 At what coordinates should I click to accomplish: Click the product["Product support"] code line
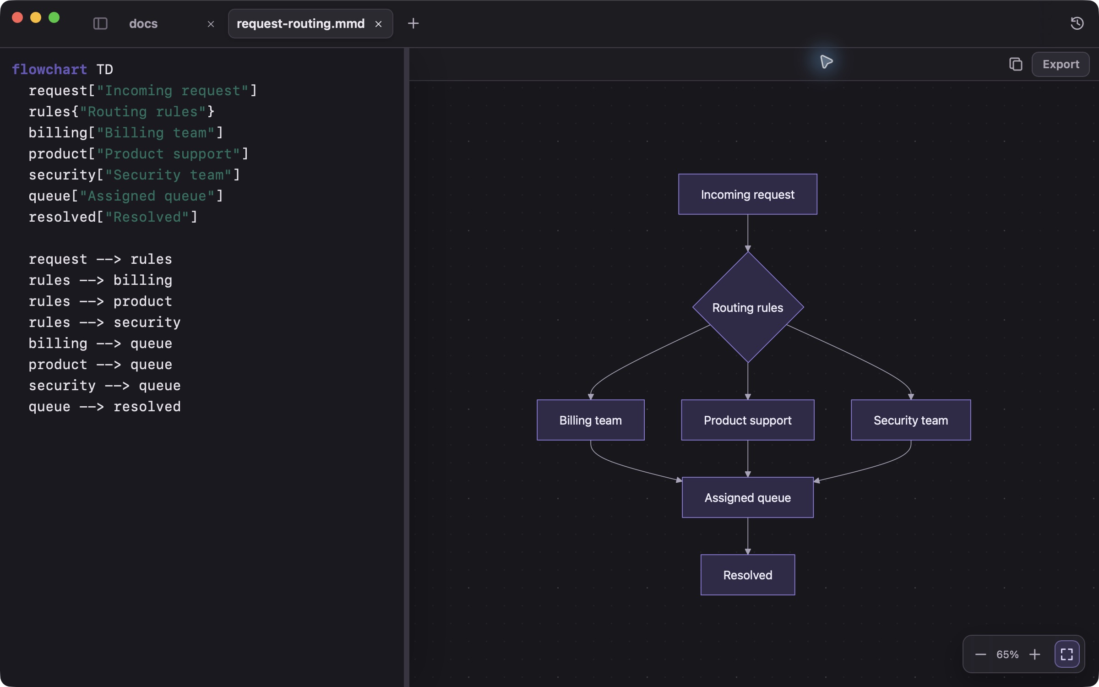click(x=138, y=153)
